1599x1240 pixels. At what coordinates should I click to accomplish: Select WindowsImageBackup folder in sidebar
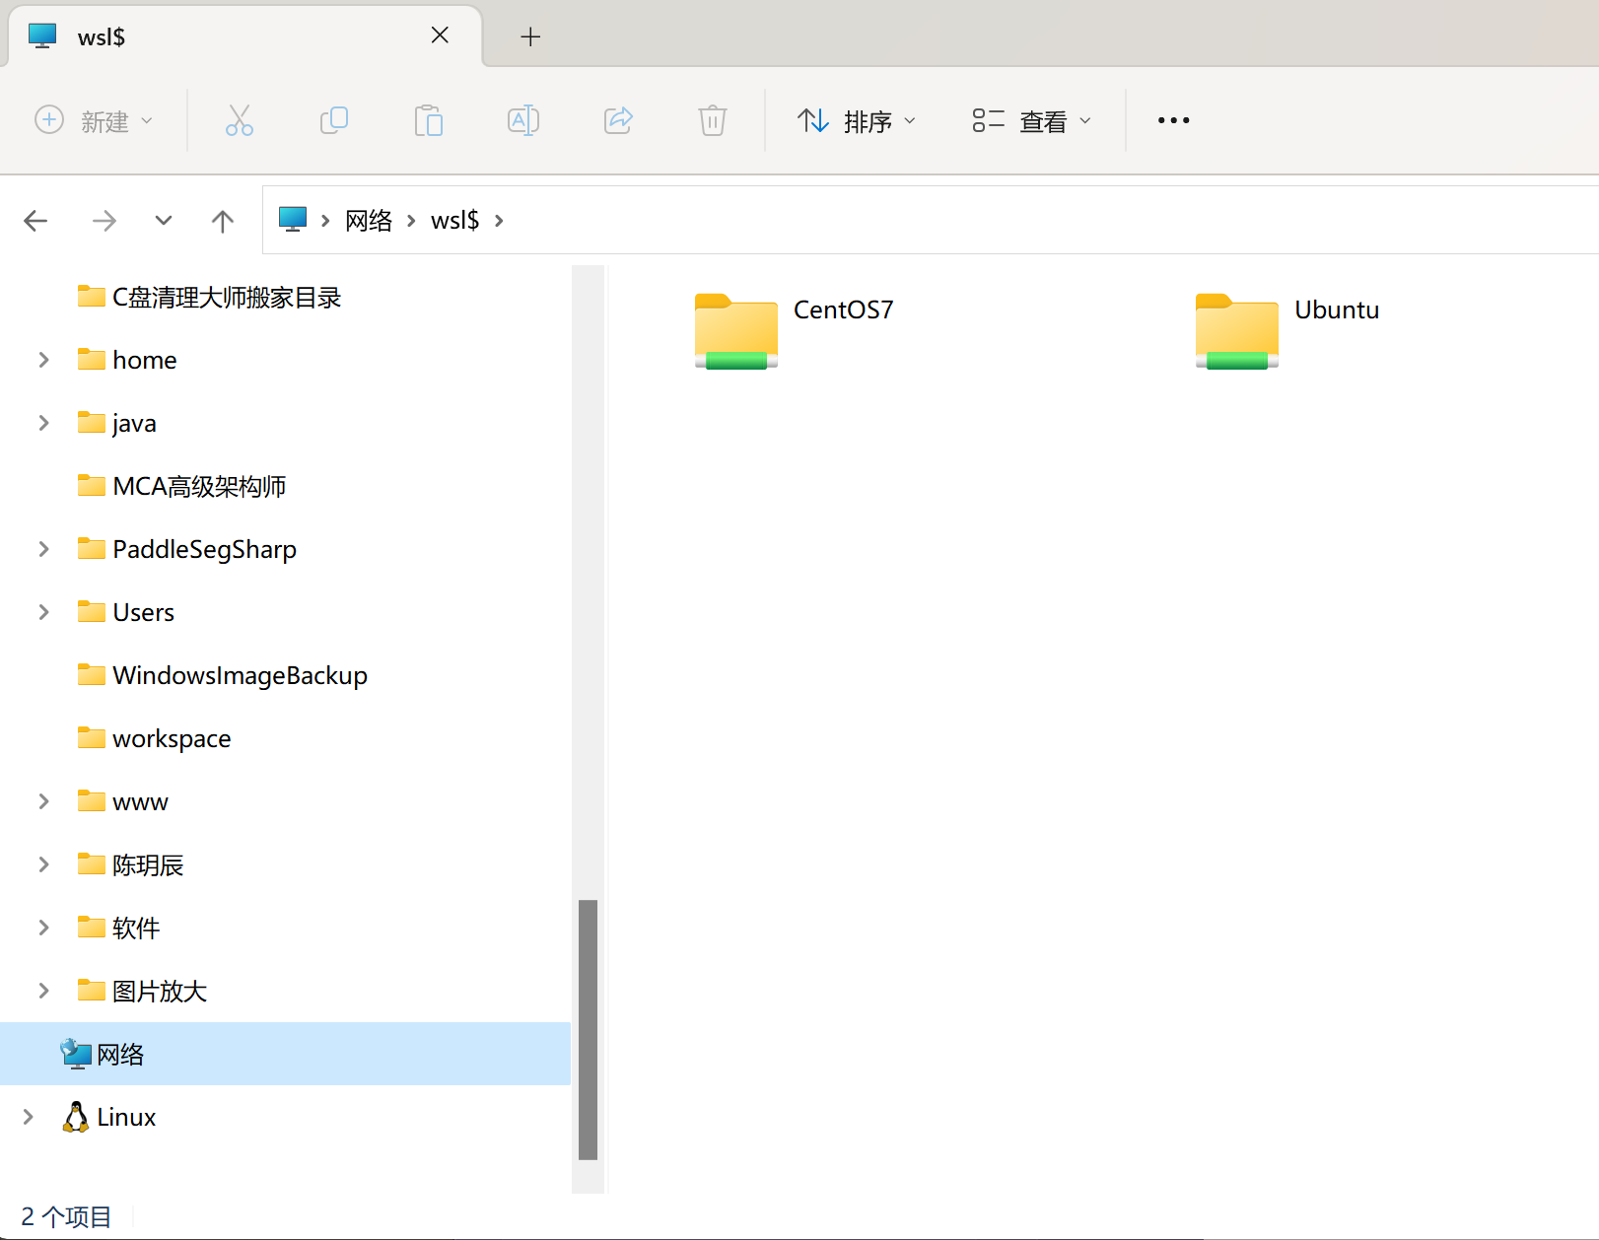pyautogui.click(x=222, y=675)
